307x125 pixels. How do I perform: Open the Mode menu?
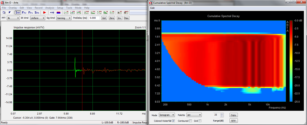click(78, 8)
